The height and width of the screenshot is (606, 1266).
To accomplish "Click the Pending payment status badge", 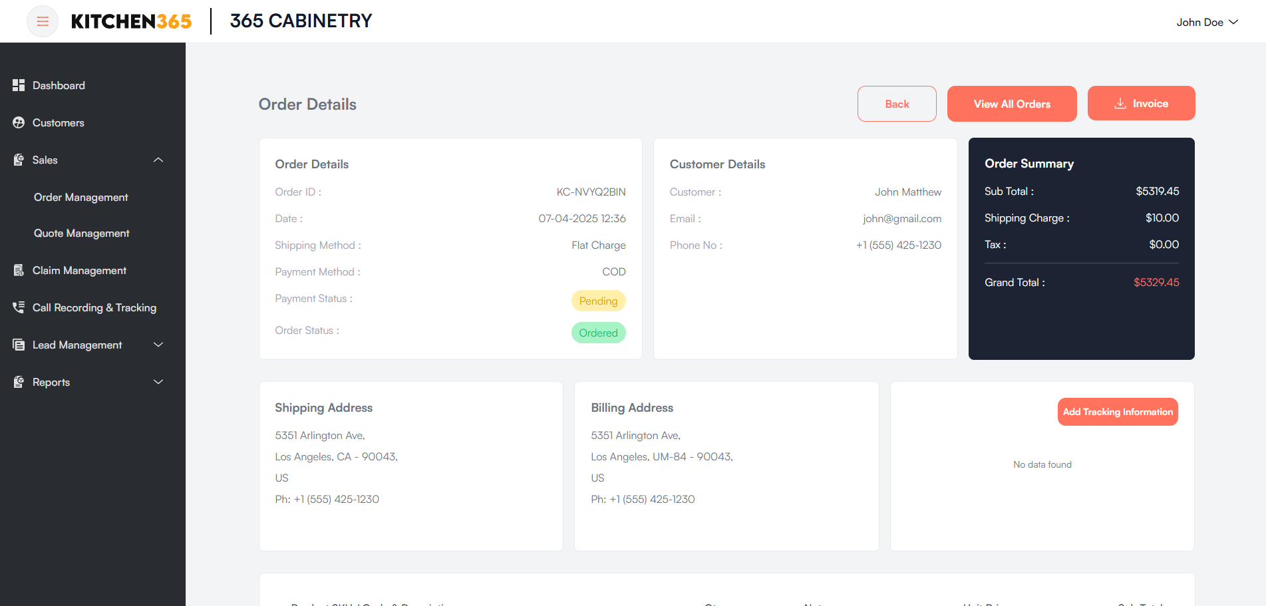I will [598, 301].
